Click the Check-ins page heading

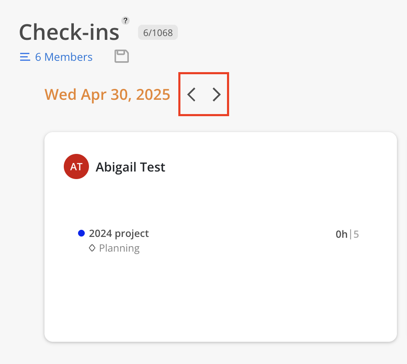(69, 32)
